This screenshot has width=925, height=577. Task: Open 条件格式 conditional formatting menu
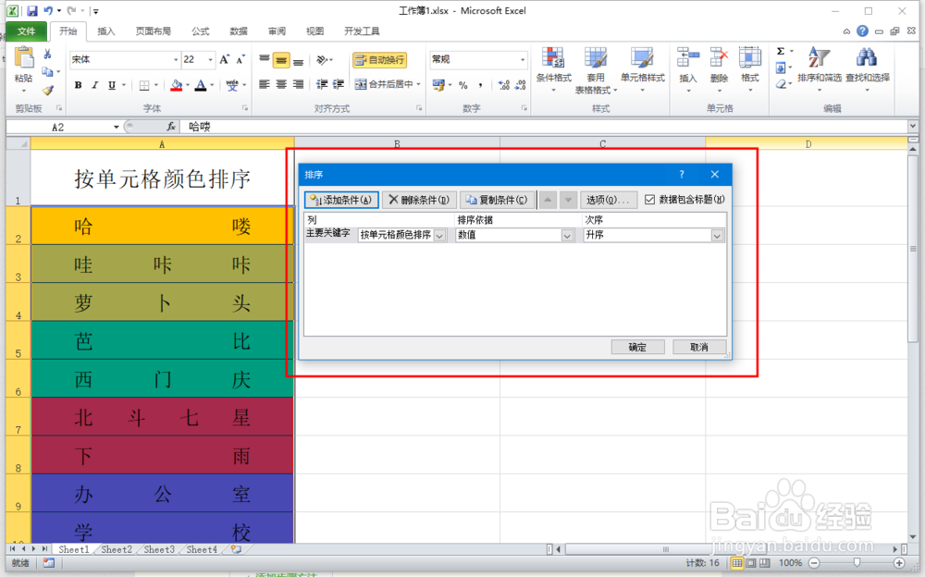click(x=553, y=69)
